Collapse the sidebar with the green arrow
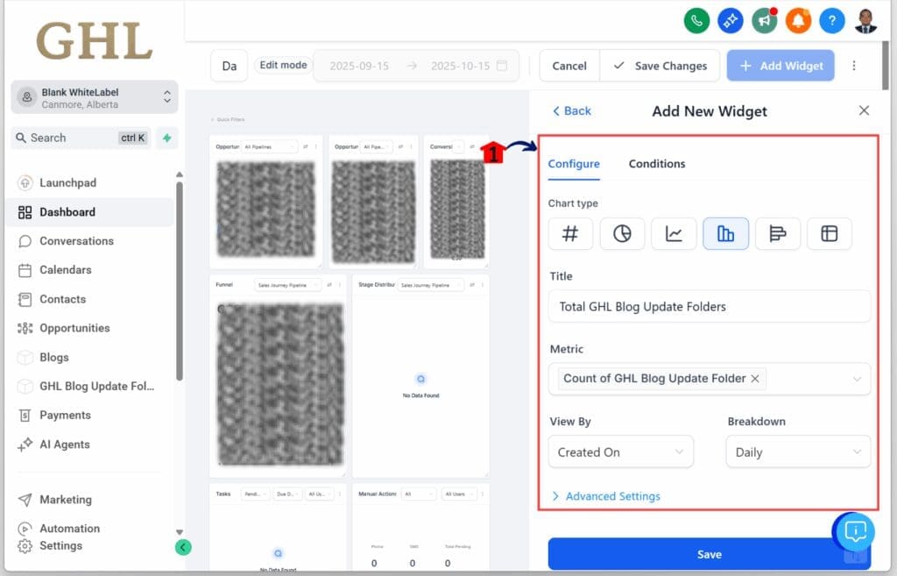 click(x=183, y=547)
